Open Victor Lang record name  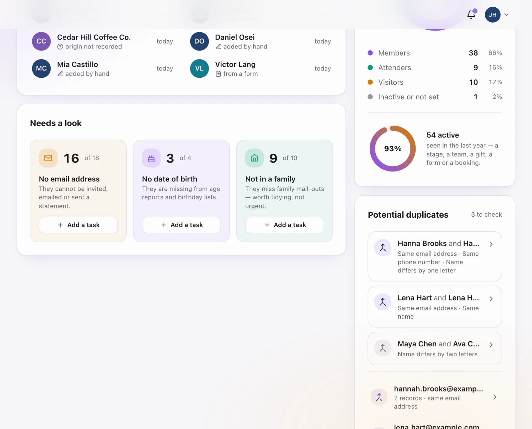click(235, 64)
